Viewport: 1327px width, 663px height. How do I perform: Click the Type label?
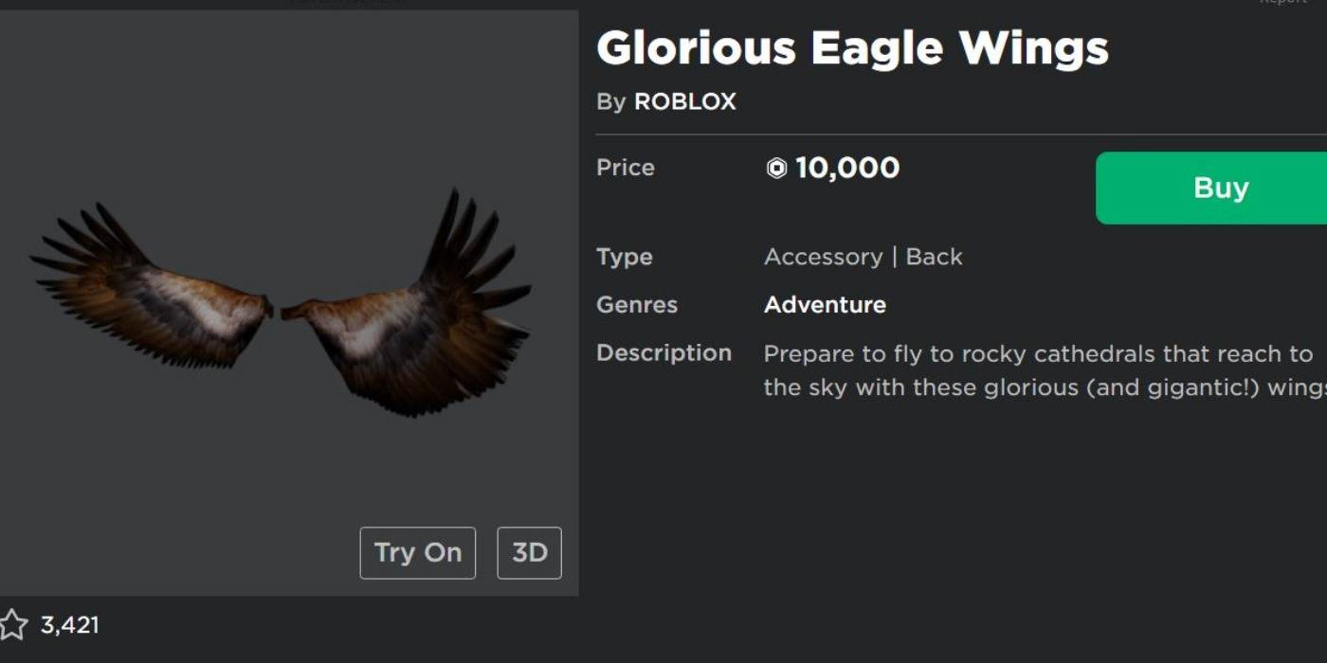(624, 256)
